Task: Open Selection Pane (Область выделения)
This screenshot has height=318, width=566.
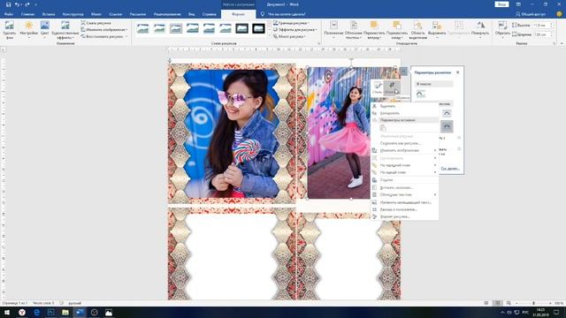Action: pos(418,30)
